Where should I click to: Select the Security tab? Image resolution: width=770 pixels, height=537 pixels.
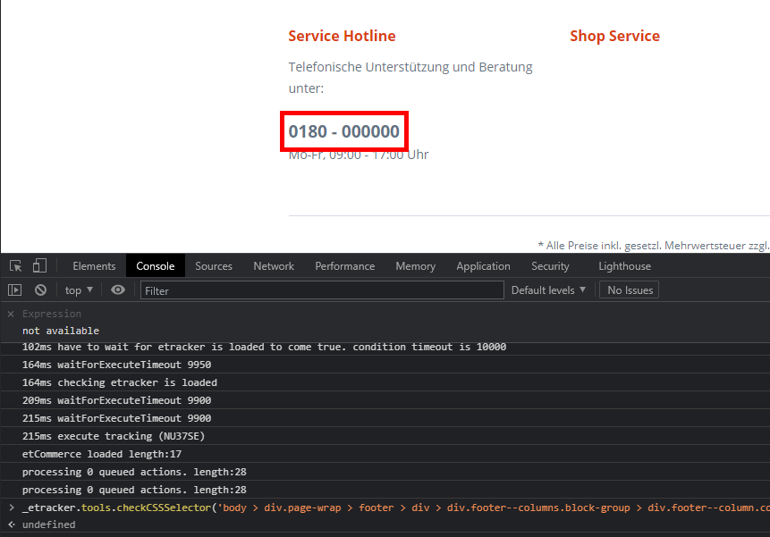click(x=550, y=265)
